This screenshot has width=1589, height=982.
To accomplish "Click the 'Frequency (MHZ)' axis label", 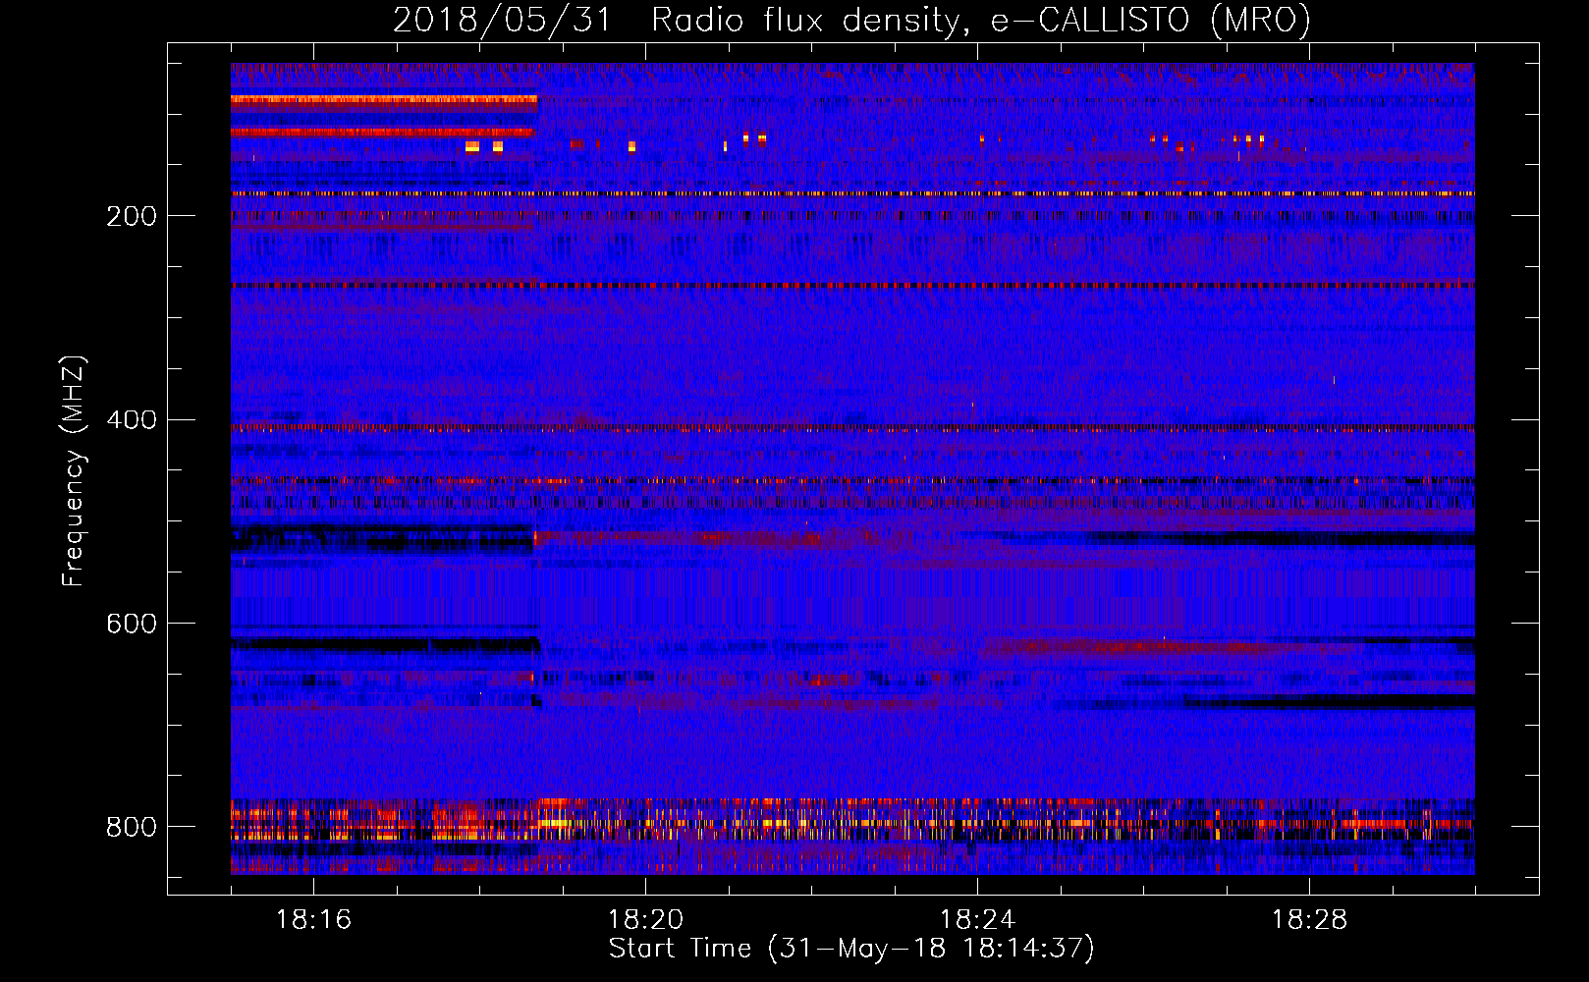I will [x=74, y=471].
